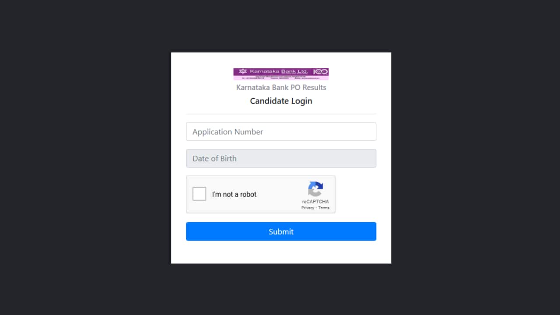
Task: Open the reCAPTCHA Terms link
Action: (324, 208)
